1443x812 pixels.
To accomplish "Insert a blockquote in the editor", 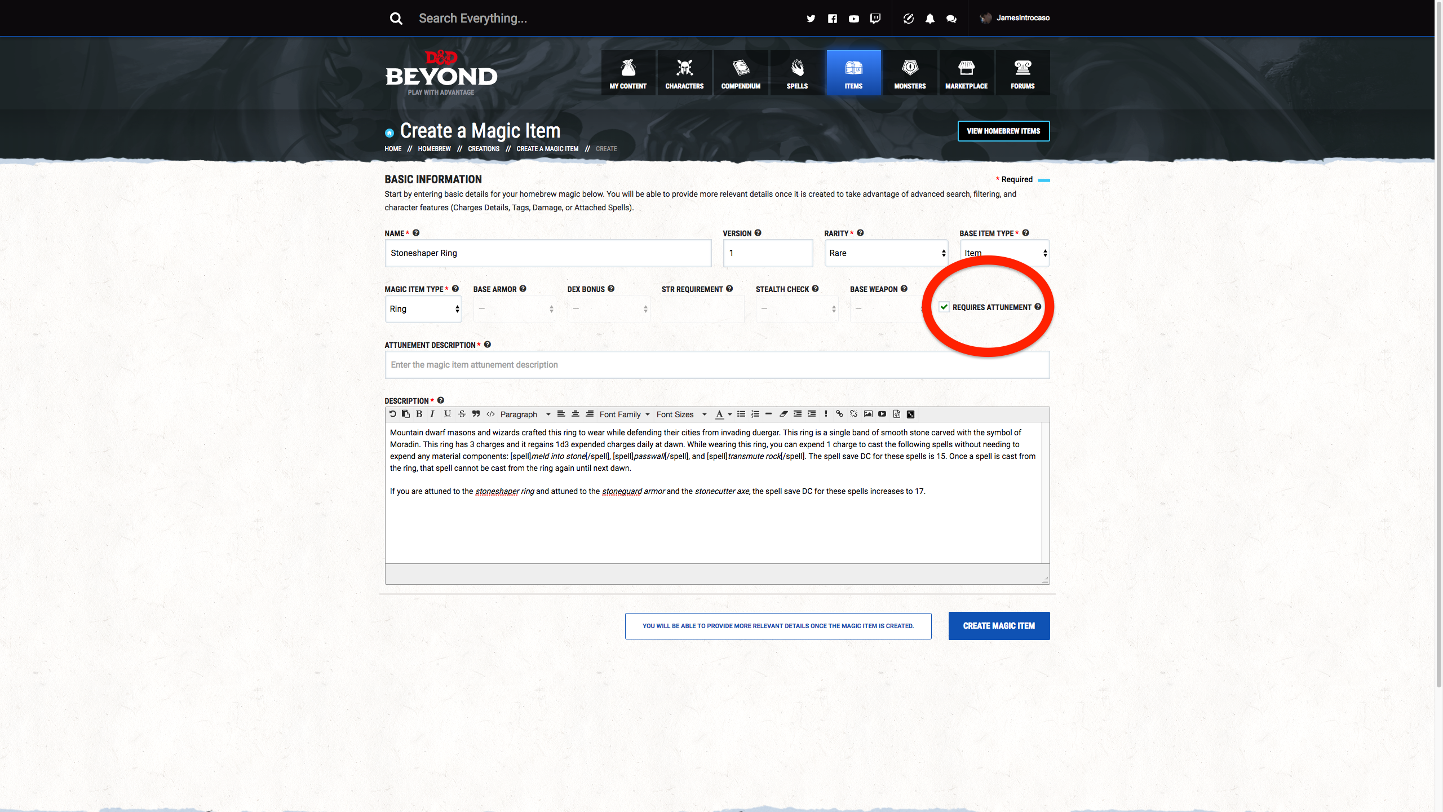I will [x=476, y=414].
